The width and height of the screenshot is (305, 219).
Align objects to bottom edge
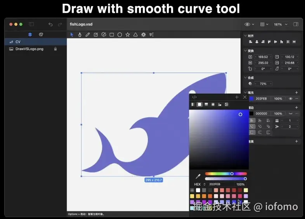(282, 42)
